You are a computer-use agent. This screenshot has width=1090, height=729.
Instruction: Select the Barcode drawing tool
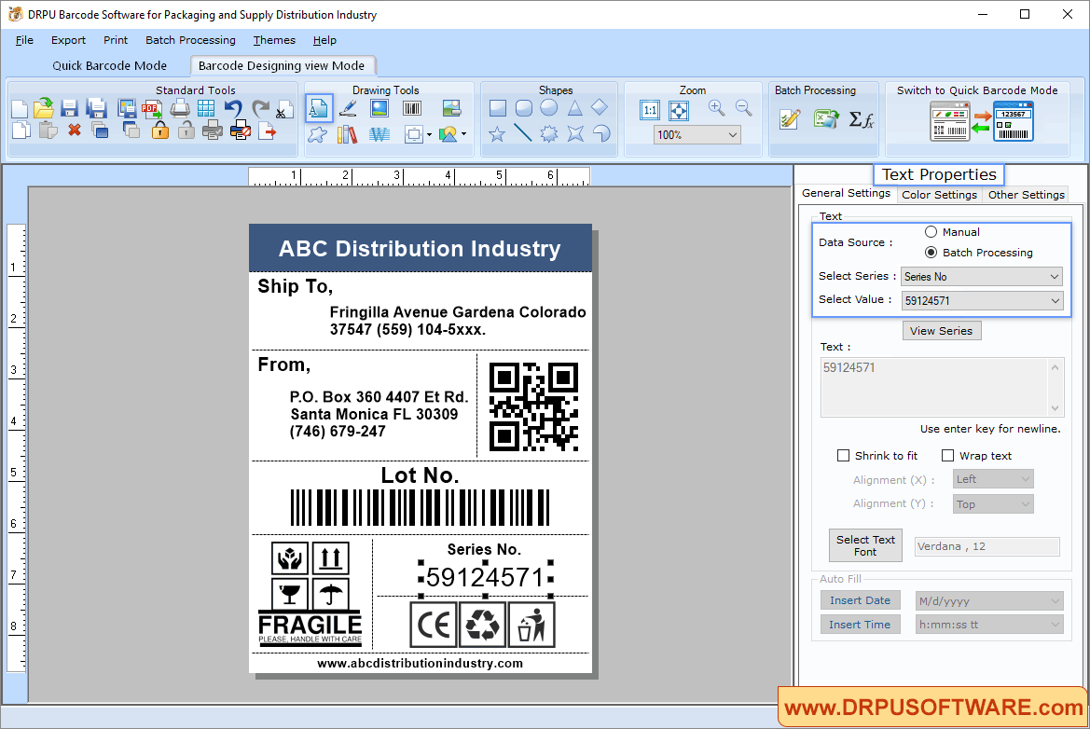[411, 108]
